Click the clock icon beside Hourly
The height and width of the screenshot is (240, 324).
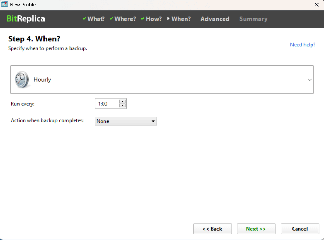22,80
